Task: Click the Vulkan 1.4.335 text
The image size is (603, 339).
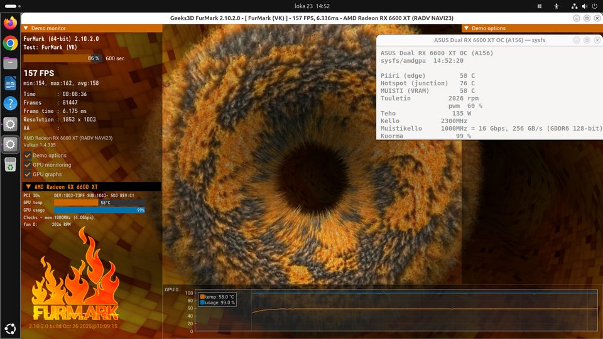Action: 40,145
